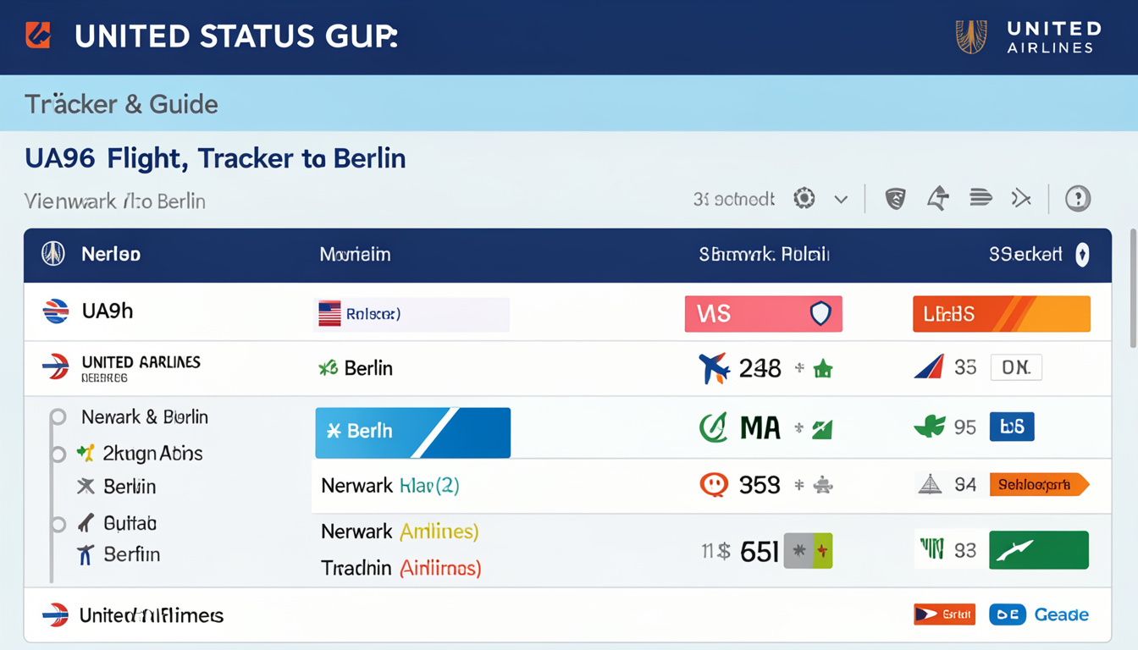Click the orange logo beside United Status title

pyautogui.click(x=38, y=36)
